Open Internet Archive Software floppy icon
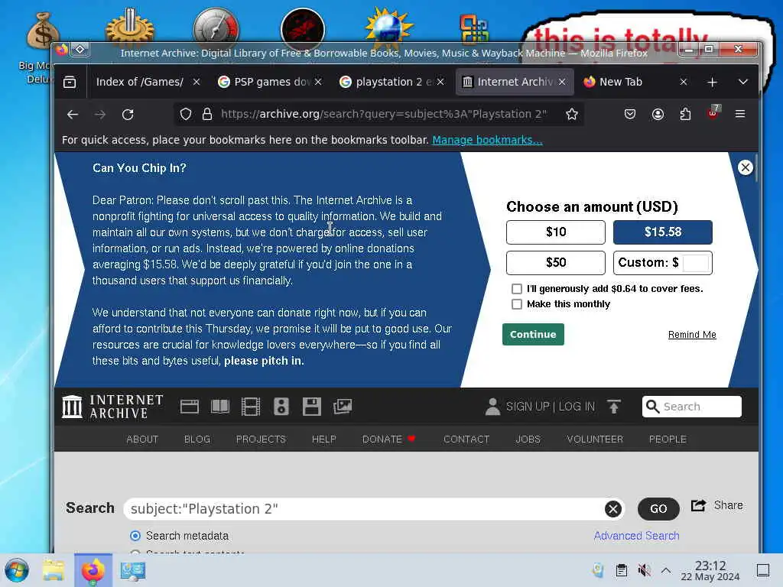Image resolution: width=783 pixels, height=587 pixels. tap(312, 407)
